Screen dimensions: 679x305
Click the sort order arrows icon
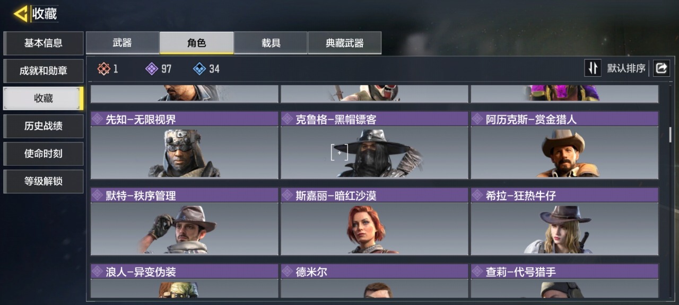click(593, 68)
